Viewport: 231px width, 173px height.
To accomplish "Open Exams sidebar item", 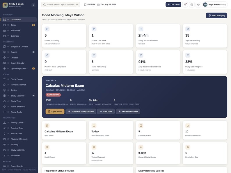I will [x=19, y=52].
